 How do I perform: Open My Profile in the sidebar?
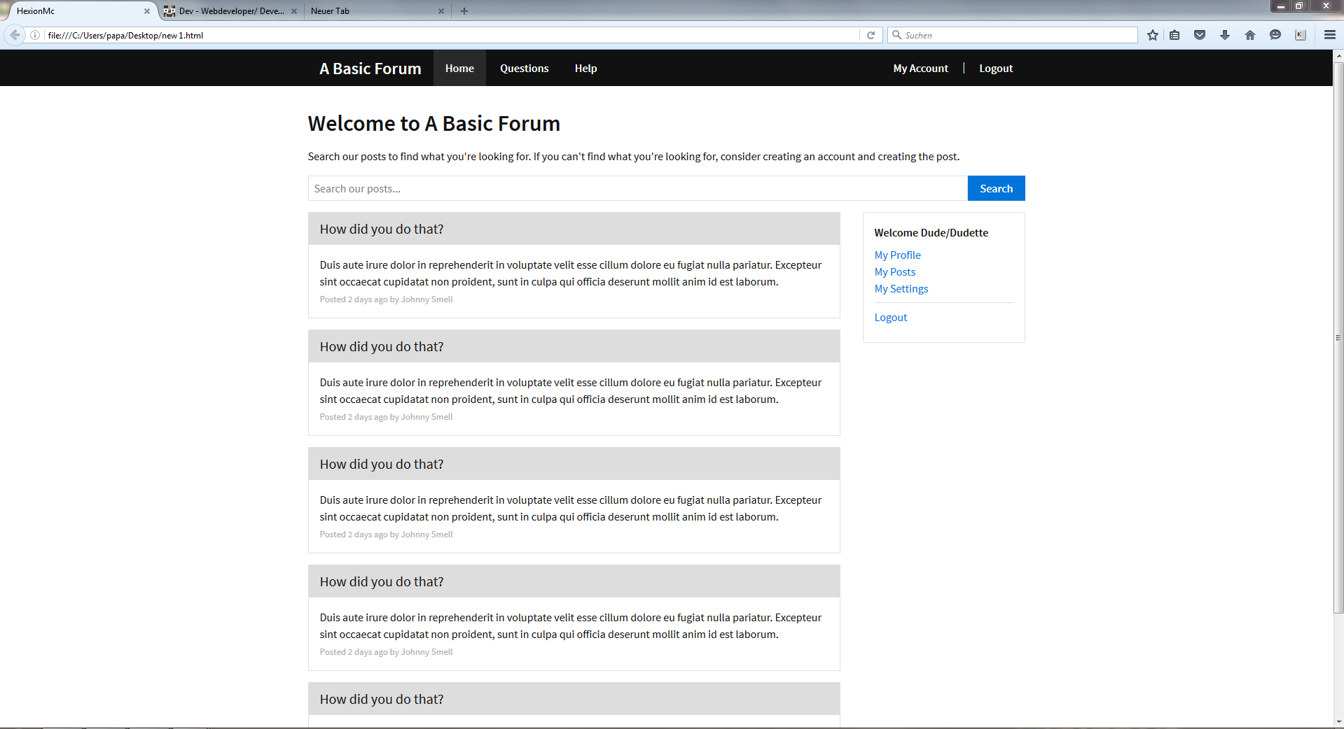[897, 255]
